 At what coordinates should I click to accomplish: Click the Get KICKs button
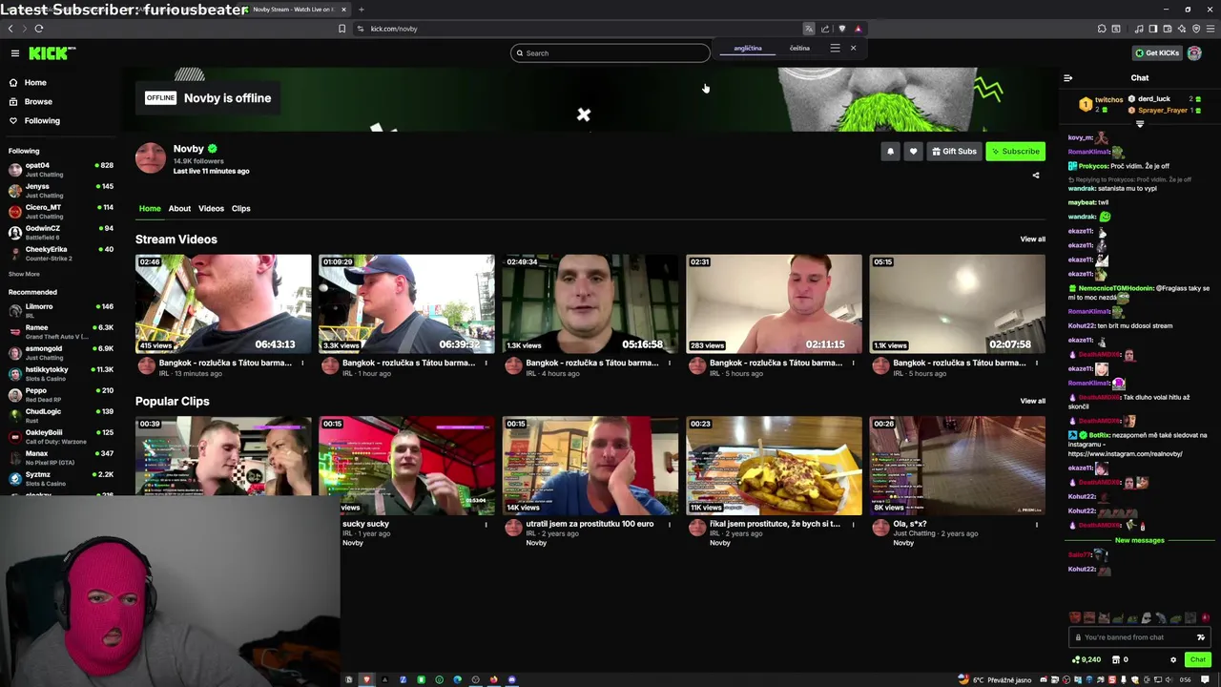click(1157, 53)
